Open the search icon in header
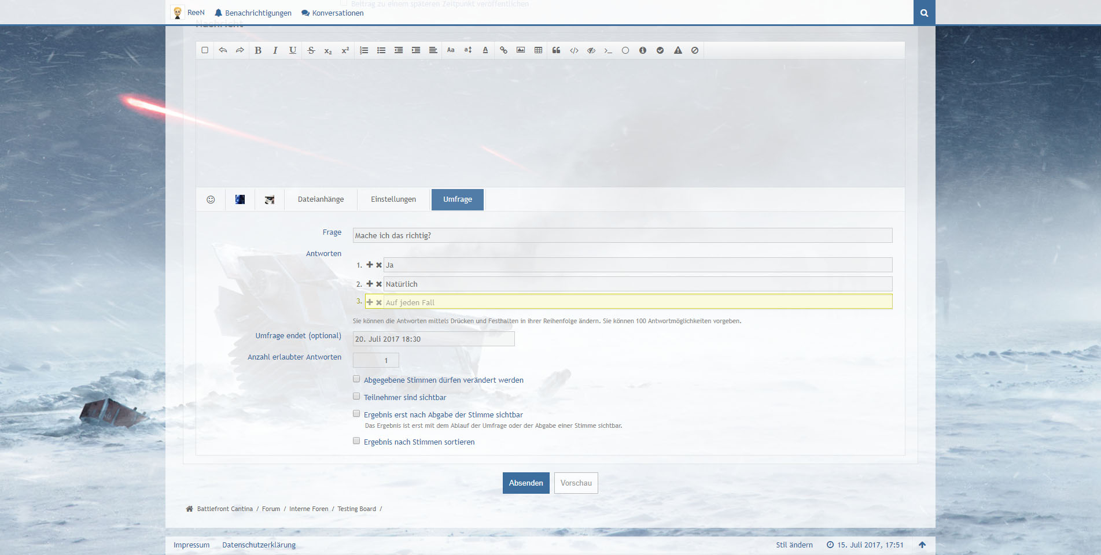 925,13
